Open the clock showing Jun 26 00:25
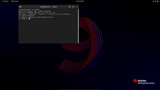This screenshot has height=90, width=160. pos(80,1)
